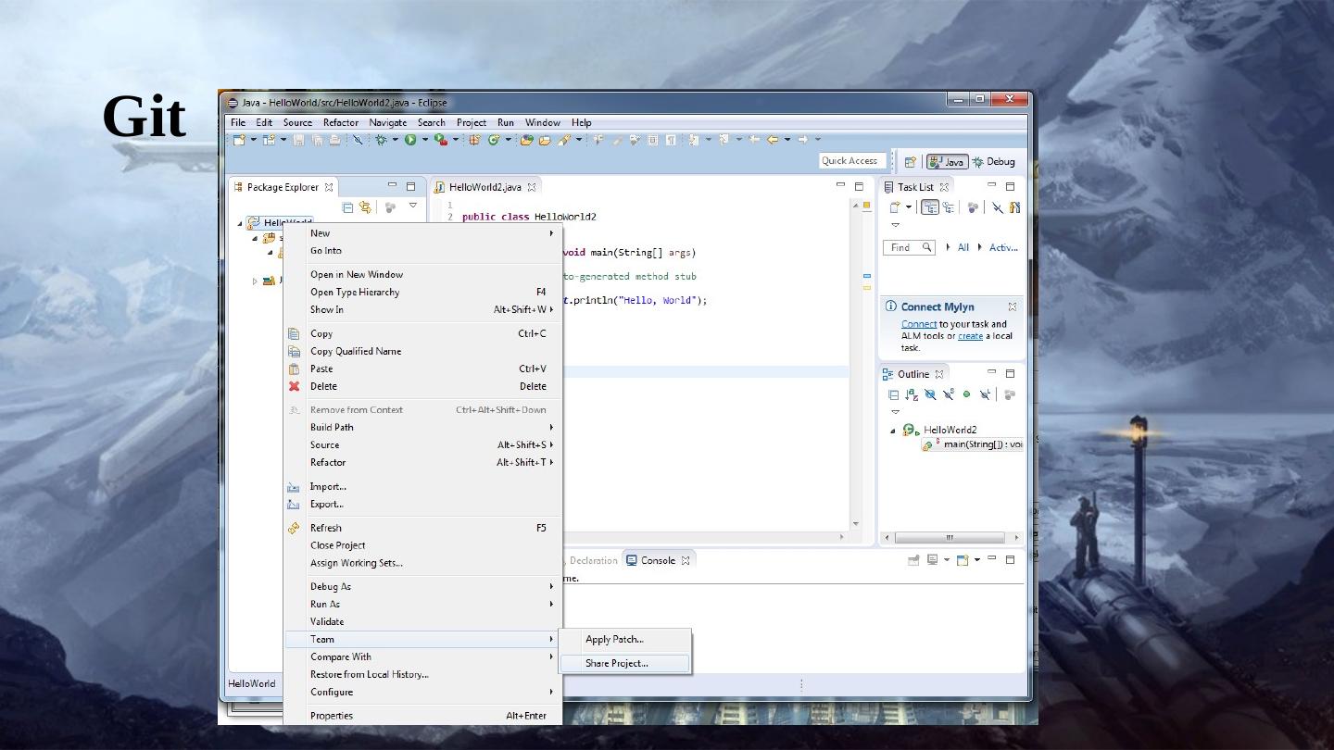1334x750 pixels.
Task: Click Link with Editor in Package Explorer
Action: tap(365, 207)
